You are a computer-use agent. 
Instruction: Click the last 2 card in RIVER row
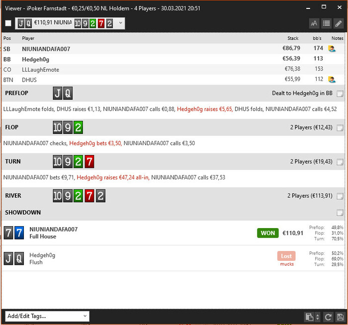tap(100, 196)
